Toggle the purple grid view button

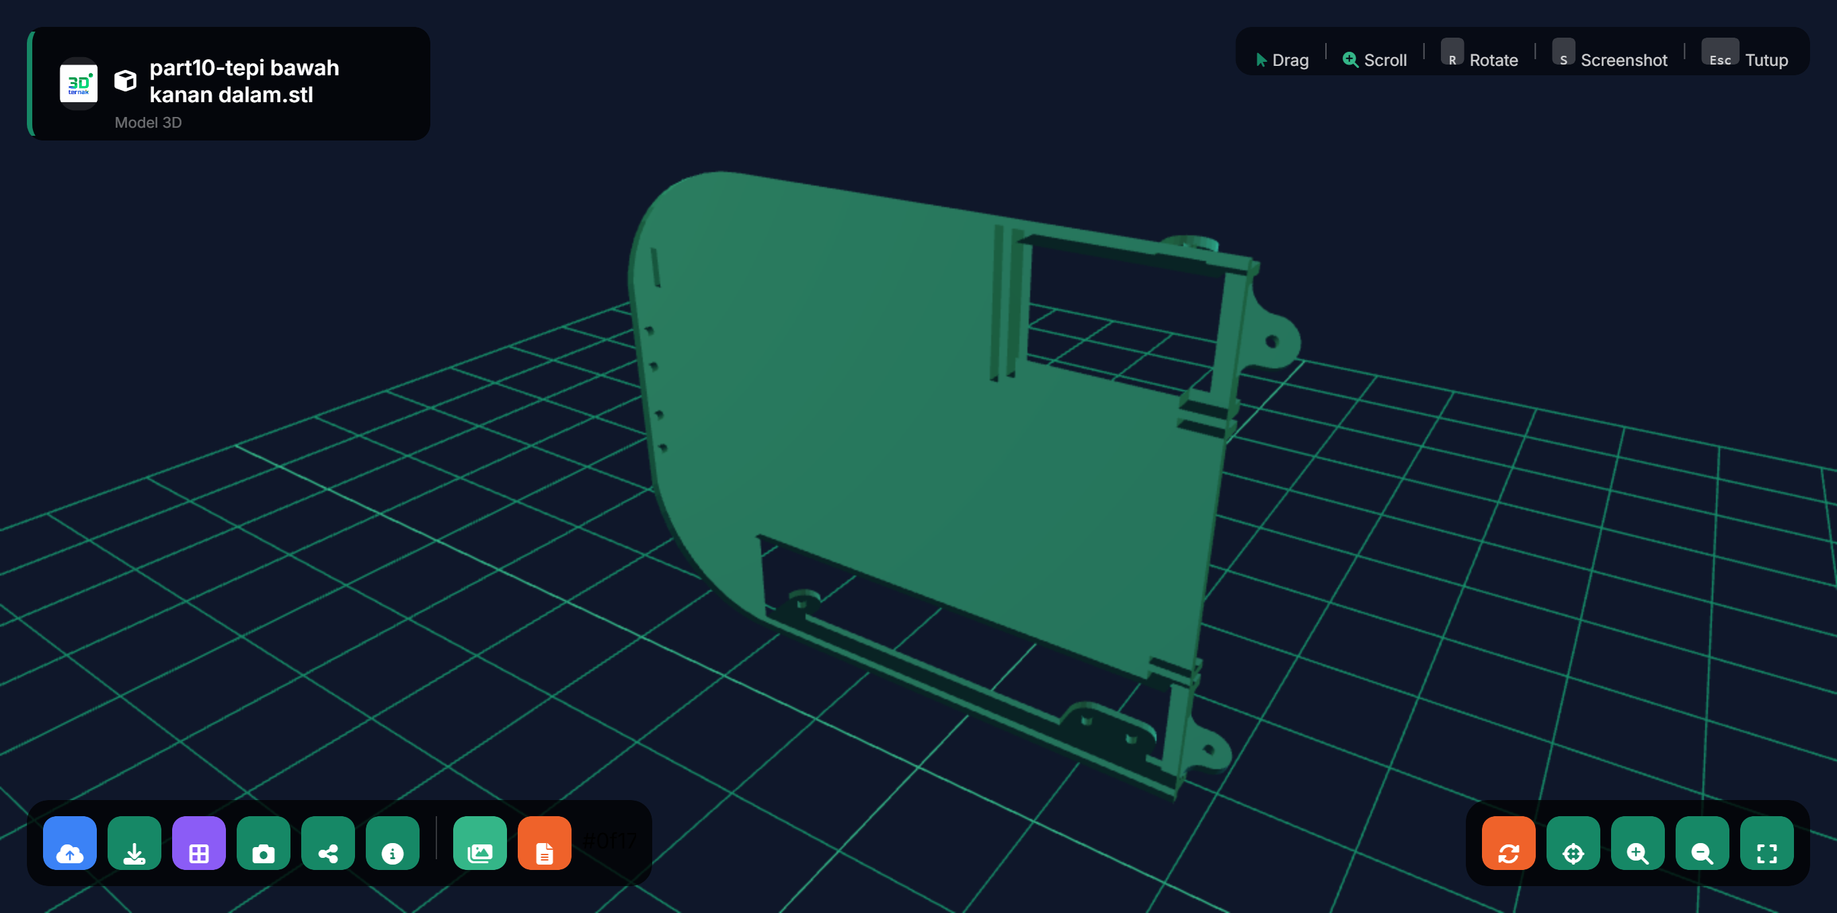click(199, 842)
